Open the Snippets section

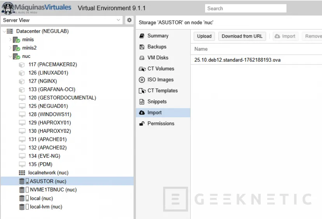point(163,102)
